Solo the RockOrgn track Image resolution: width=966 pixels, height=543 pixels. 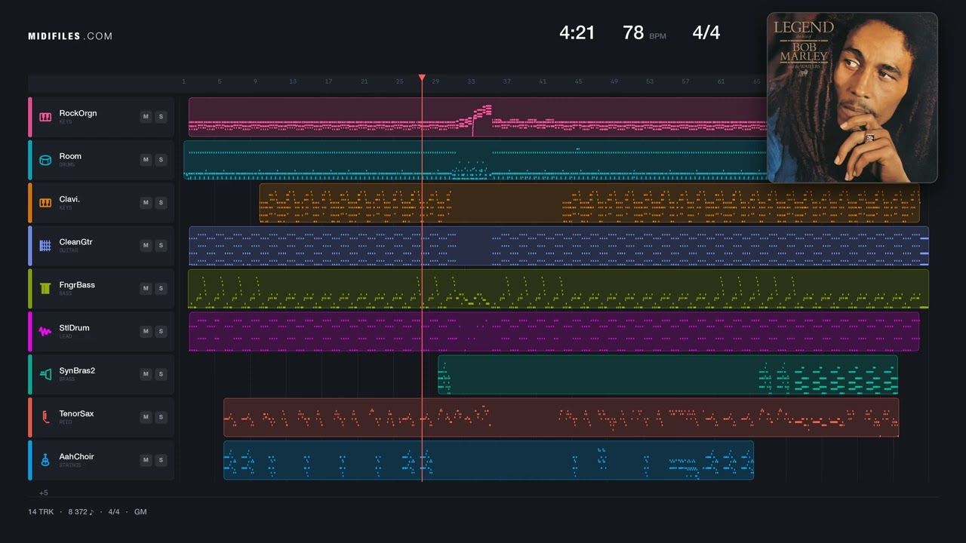coord(161,117)
